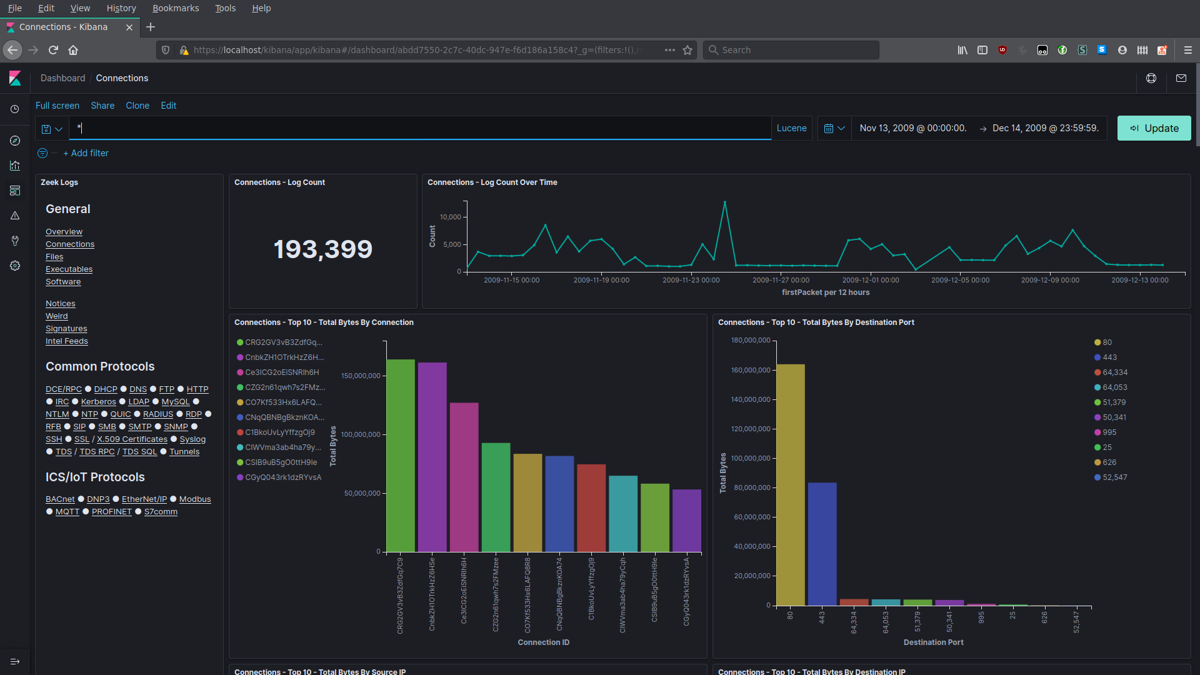Open the date picker calendar dropdown
The width and height of the screenshot is (1200, 675).
click(x=834, y=128)
